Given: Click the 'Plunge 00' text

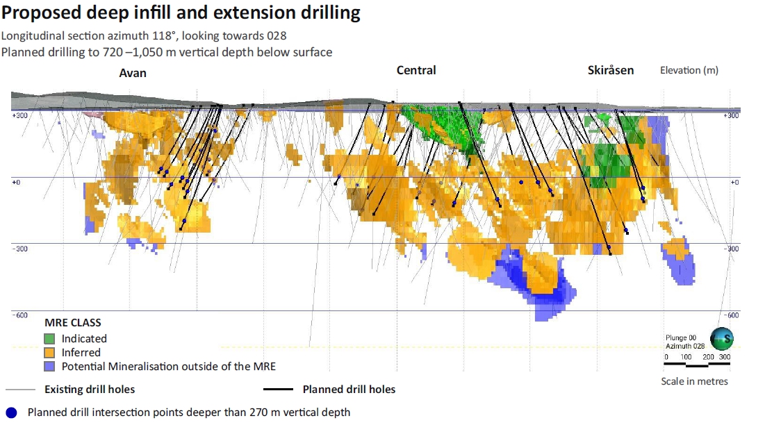Looking at the screenshot, I should [681, 337].
